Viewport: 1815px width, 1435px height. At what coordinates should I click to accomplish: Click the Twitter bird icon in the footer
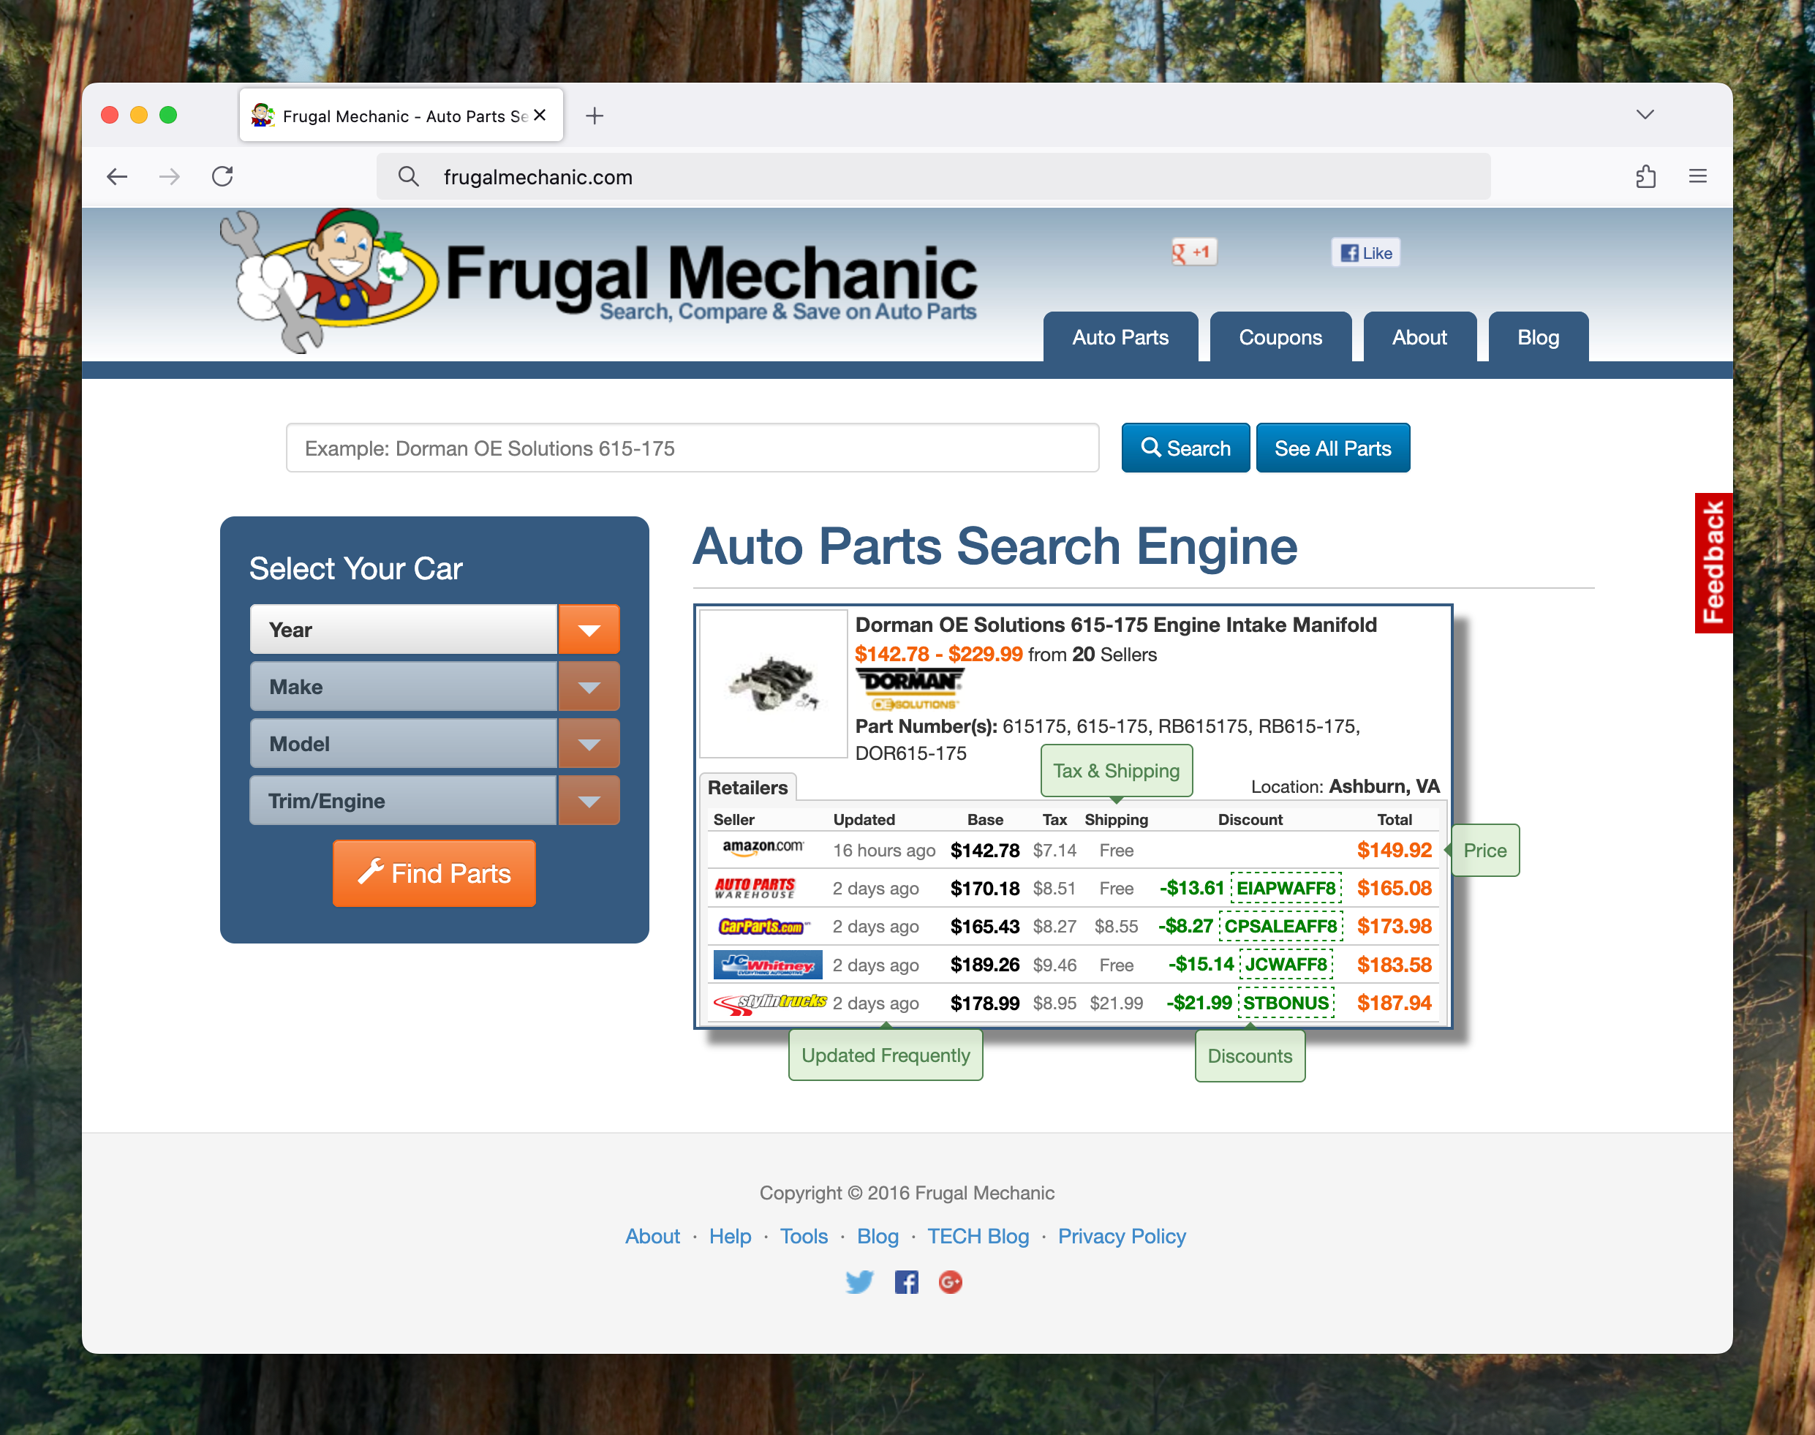[859, 1282]
